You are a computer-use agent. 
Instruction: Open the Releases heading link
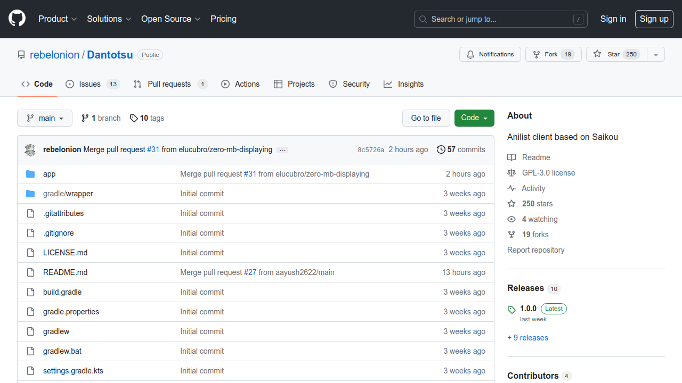pos(533,288)
